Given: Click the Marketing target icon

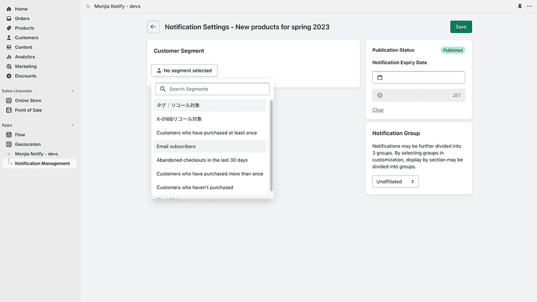Looking at the screenshot, I should (9, 66).
